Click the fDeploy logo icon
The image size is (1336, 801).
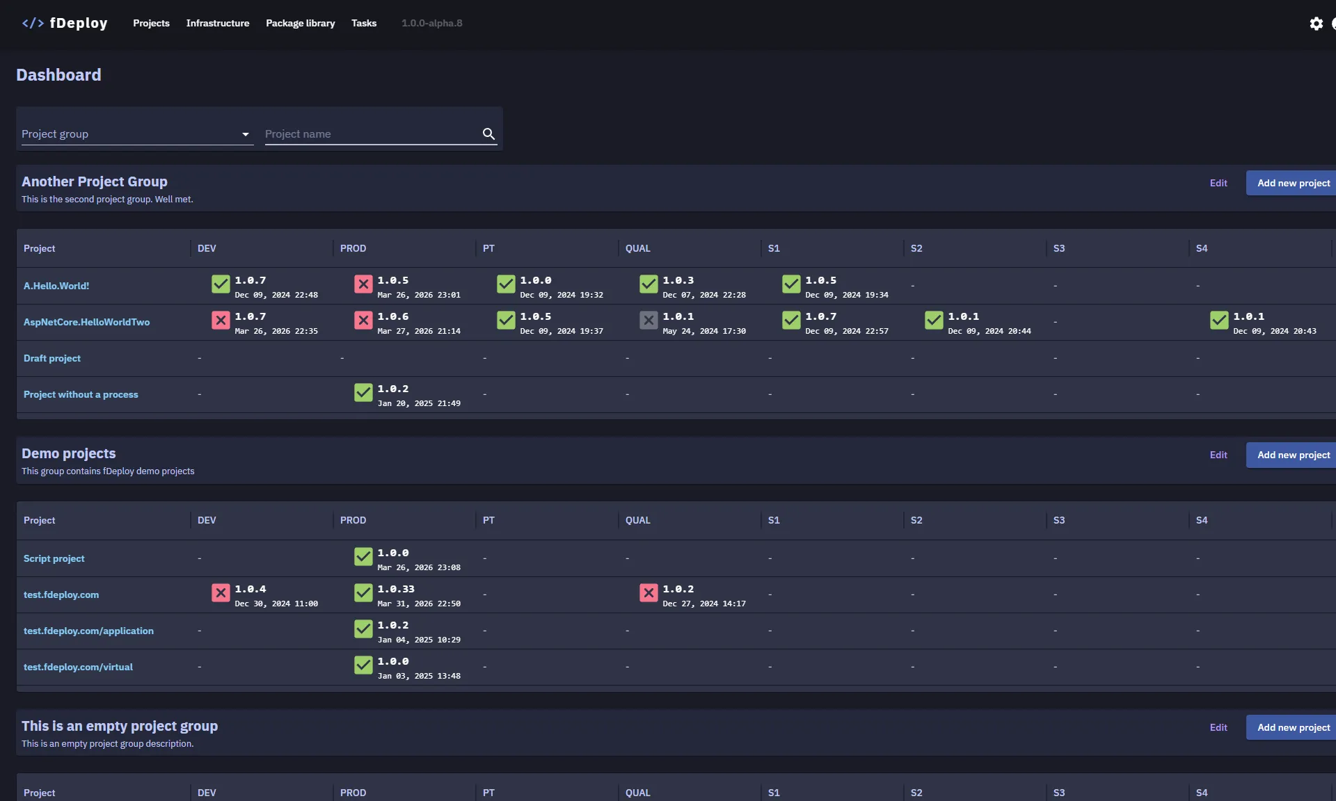click(33, 23)
